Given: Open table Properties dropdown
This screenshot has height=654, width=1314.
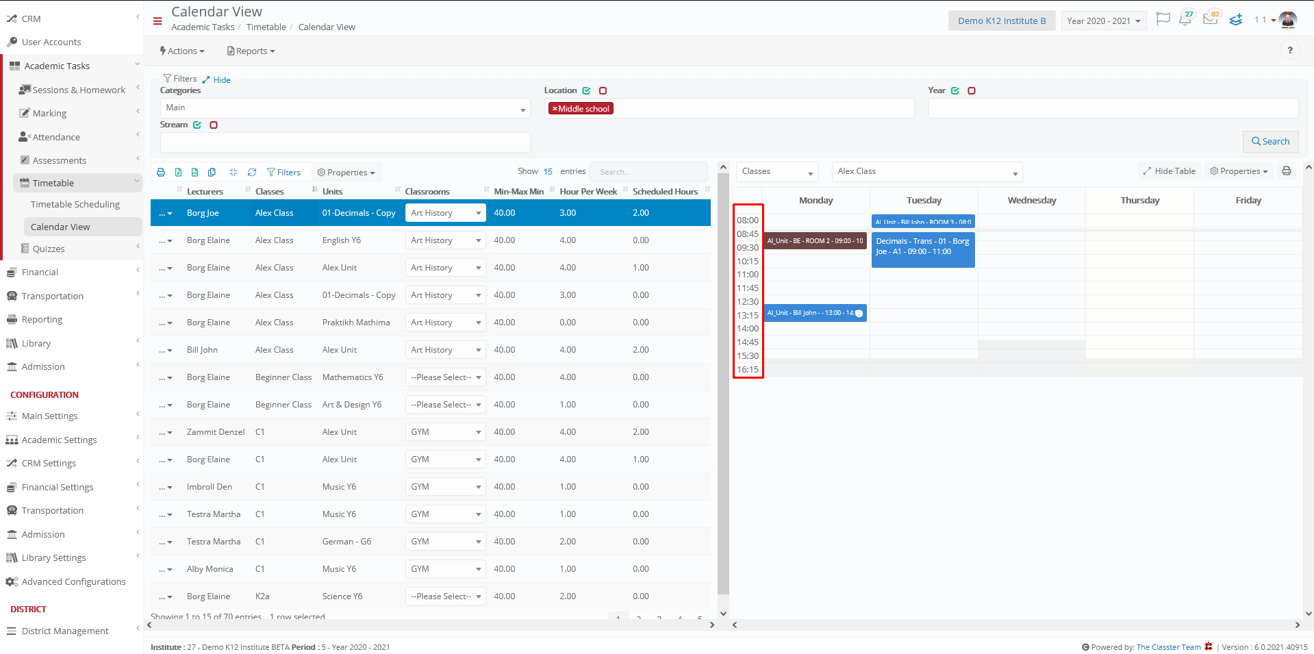Looking at the screenshot, I should point(346,173).
